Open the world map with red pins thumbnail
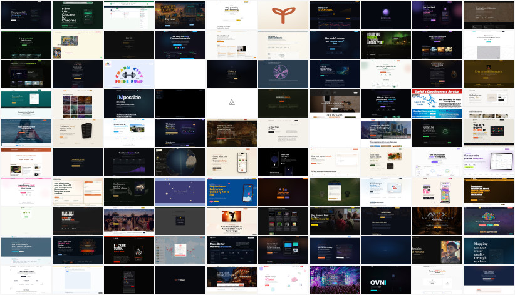Viewport: 515px width, 295px height. pos(180,251)
